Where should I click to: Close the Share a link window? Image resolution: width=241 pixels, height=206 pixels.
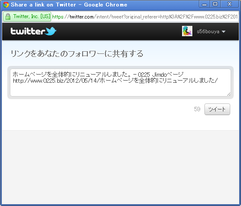point(229,4)
